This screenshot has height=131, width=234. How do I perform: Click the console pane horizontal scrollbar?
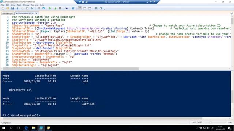pyautogui.click(x=103, y=119)
